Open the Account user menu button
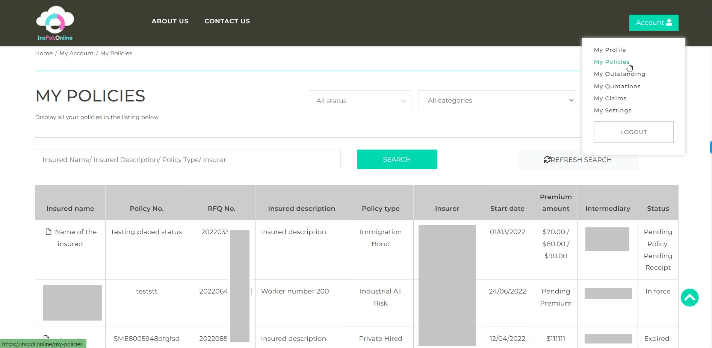Screen dimensions: 712x348 click(654, 23)
